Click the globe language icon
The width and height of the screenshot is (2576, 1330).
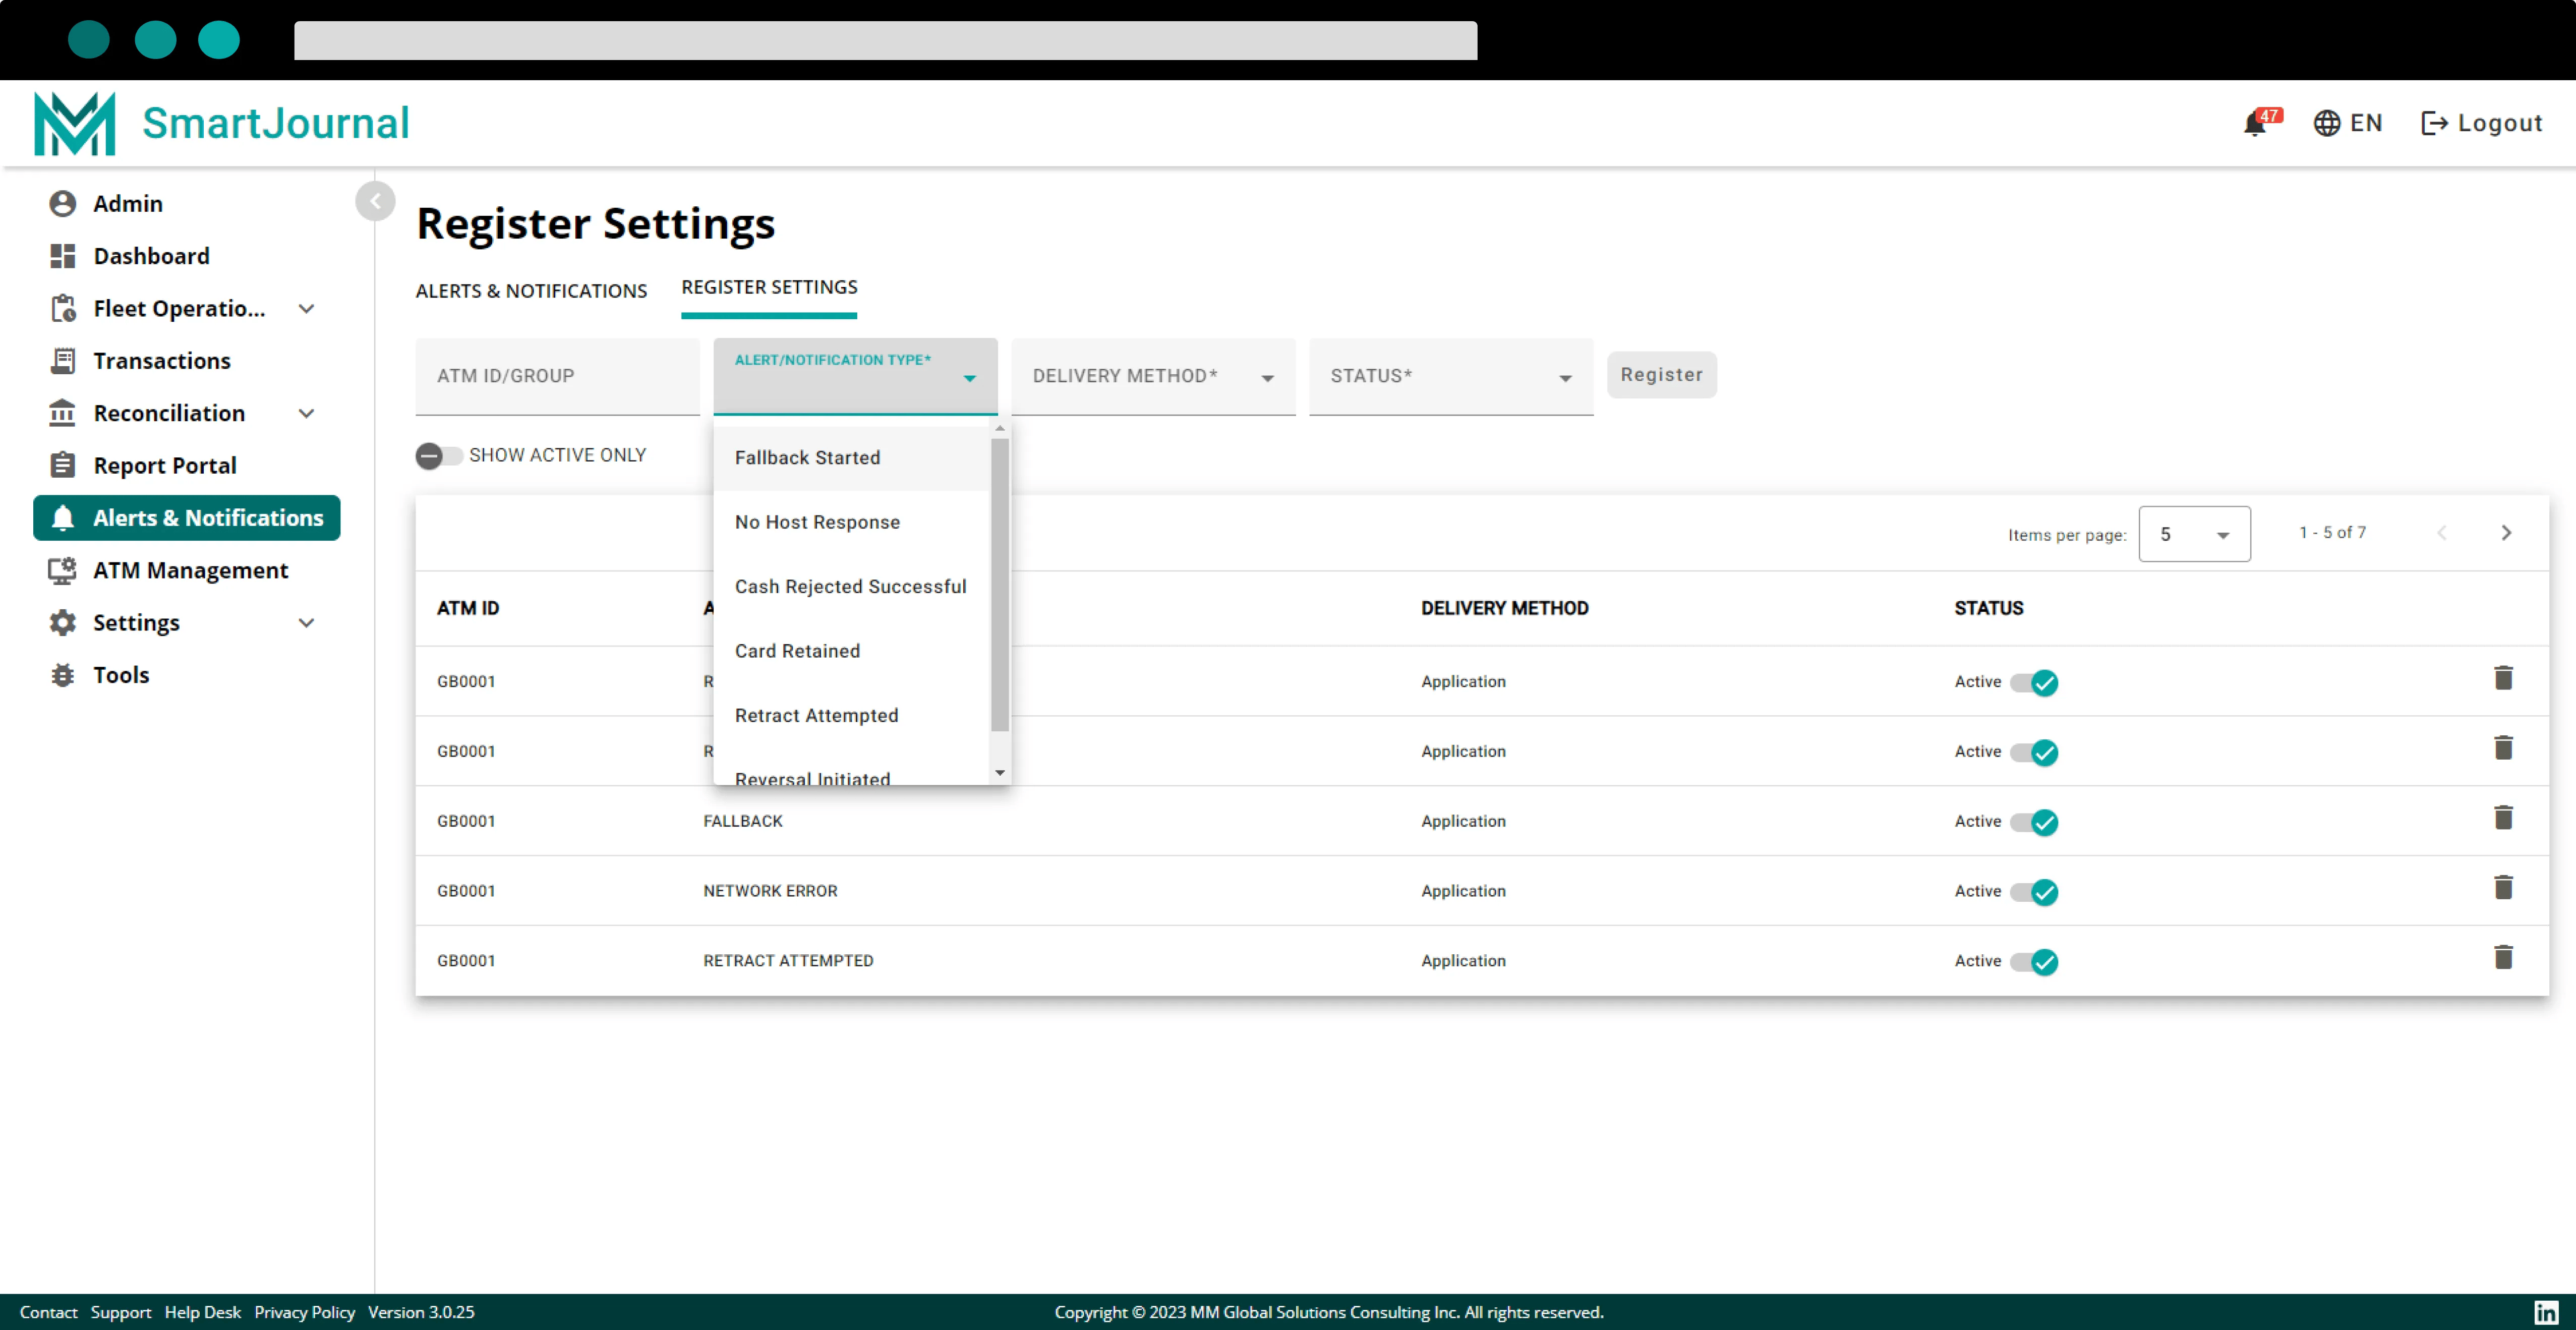tap(2326, 123)
